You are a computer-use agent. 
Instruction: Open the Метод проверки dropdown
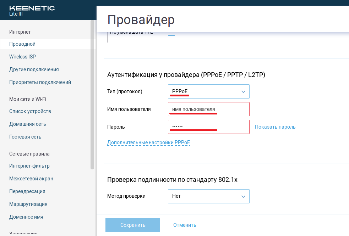point(208,196)
